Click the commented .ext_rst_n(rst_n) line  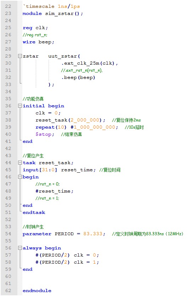[x=82, y=70]
